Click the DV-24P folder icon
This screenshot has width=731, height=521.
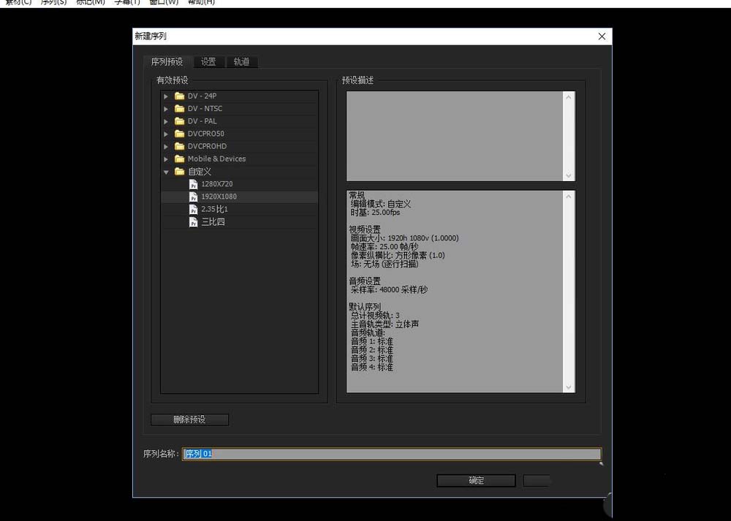179,96
